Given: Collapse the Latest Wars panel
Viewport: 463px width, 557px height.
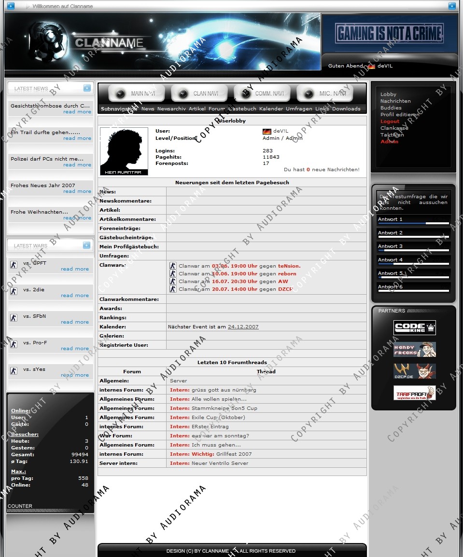Looking at the screenshot, I should pyautogui.click(x=86, y=245).
